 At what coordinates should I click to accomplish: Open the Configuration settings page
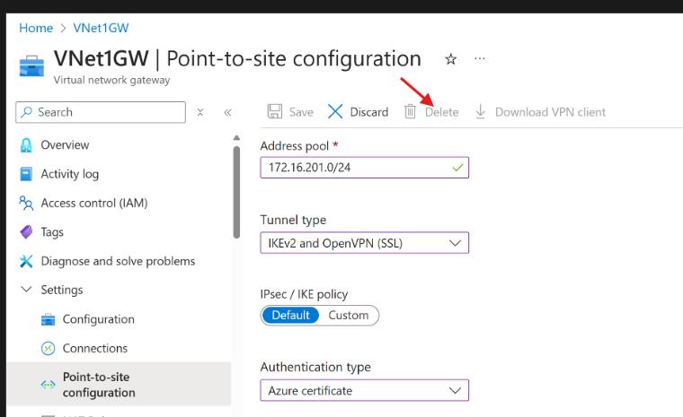pos(99,319)
